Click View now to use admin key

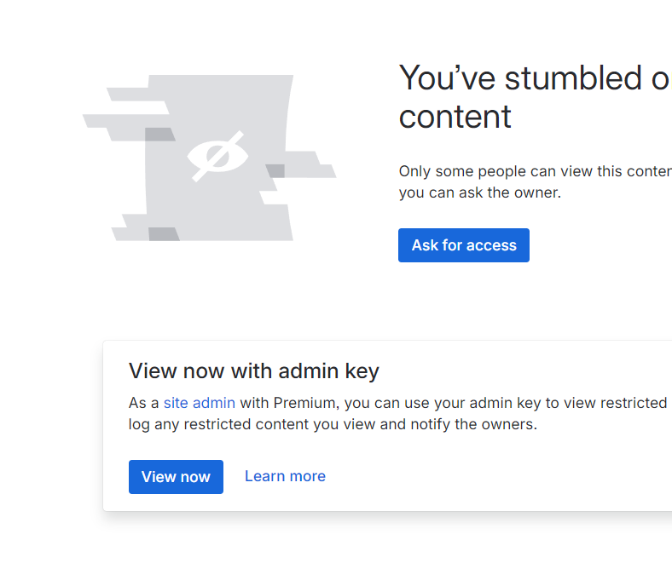pos(176,477)
